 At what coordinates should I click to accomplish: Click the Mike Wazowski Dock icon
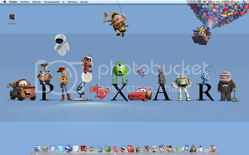point(107,148)
